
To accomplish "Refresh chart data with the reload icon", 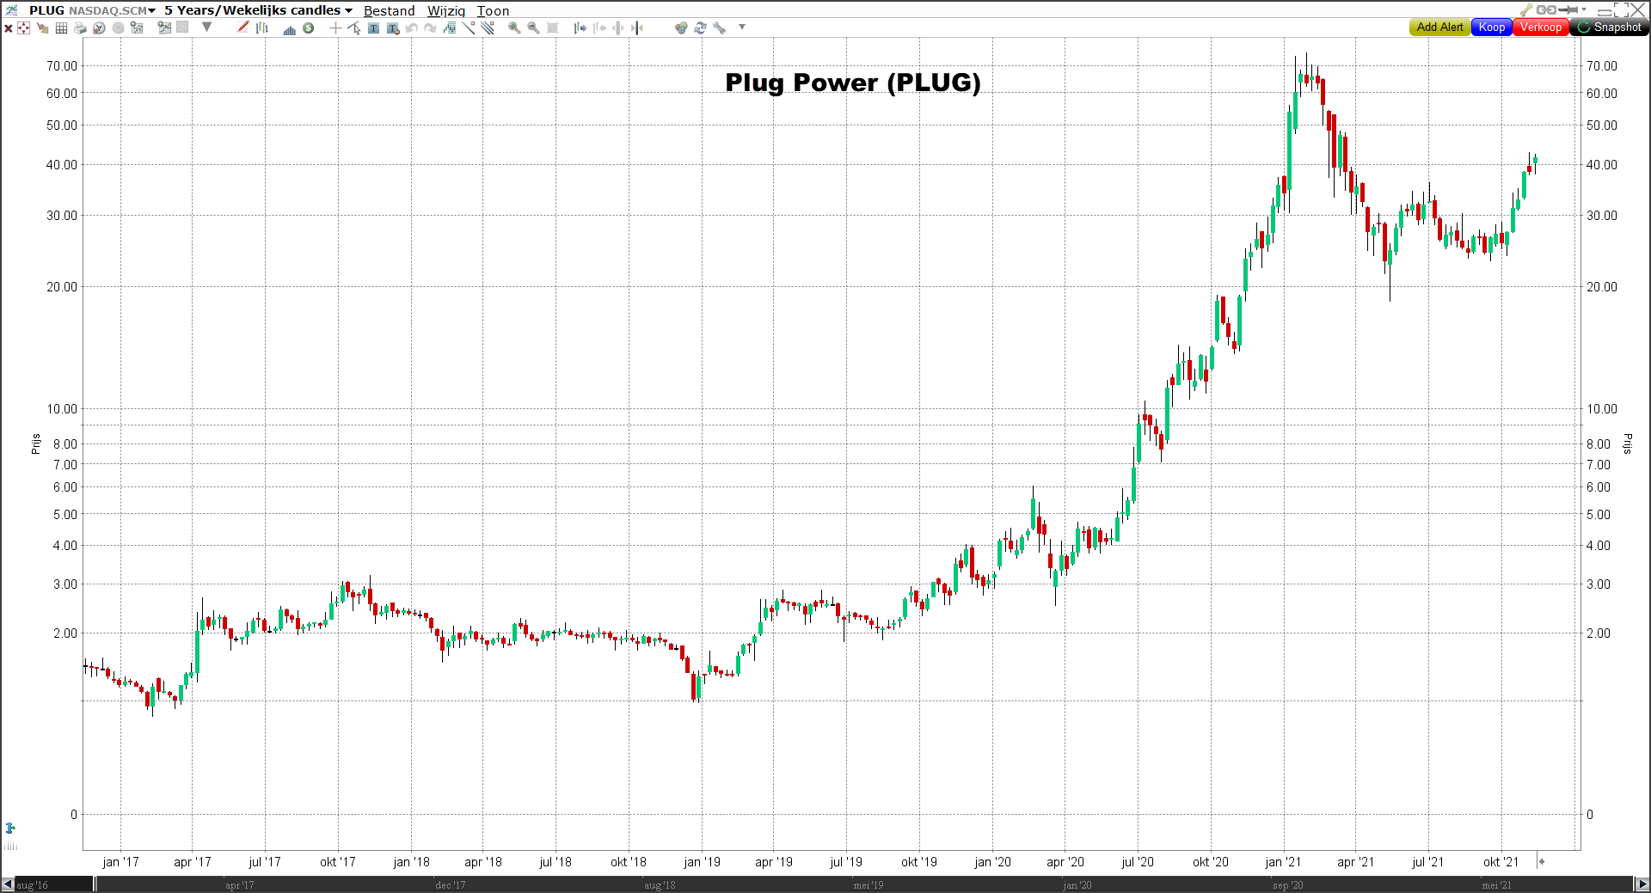I will click(700, 28).
